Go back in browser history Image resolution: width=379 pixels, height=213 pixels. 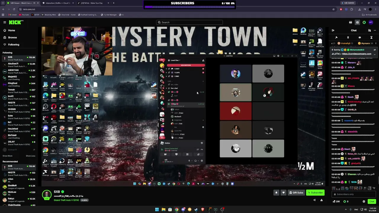pos(3,9)
